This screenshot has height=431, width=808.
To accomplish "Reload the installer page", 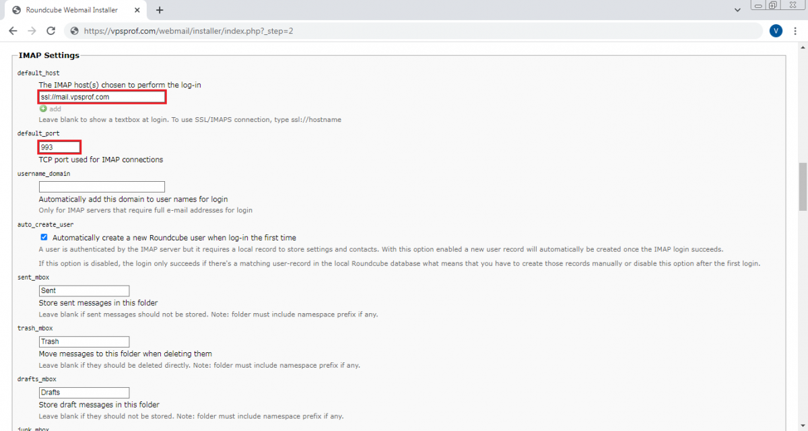I will [x=50, y=31].
